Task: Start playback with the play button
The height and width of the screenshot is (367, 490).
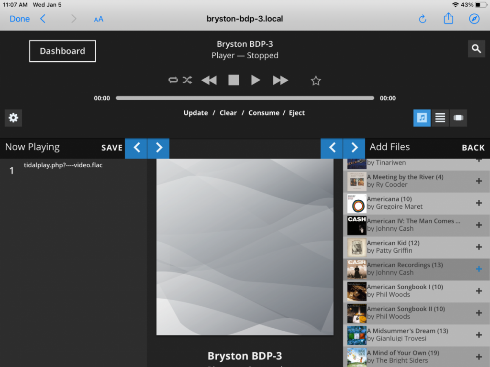Action: tap(256, 80)
